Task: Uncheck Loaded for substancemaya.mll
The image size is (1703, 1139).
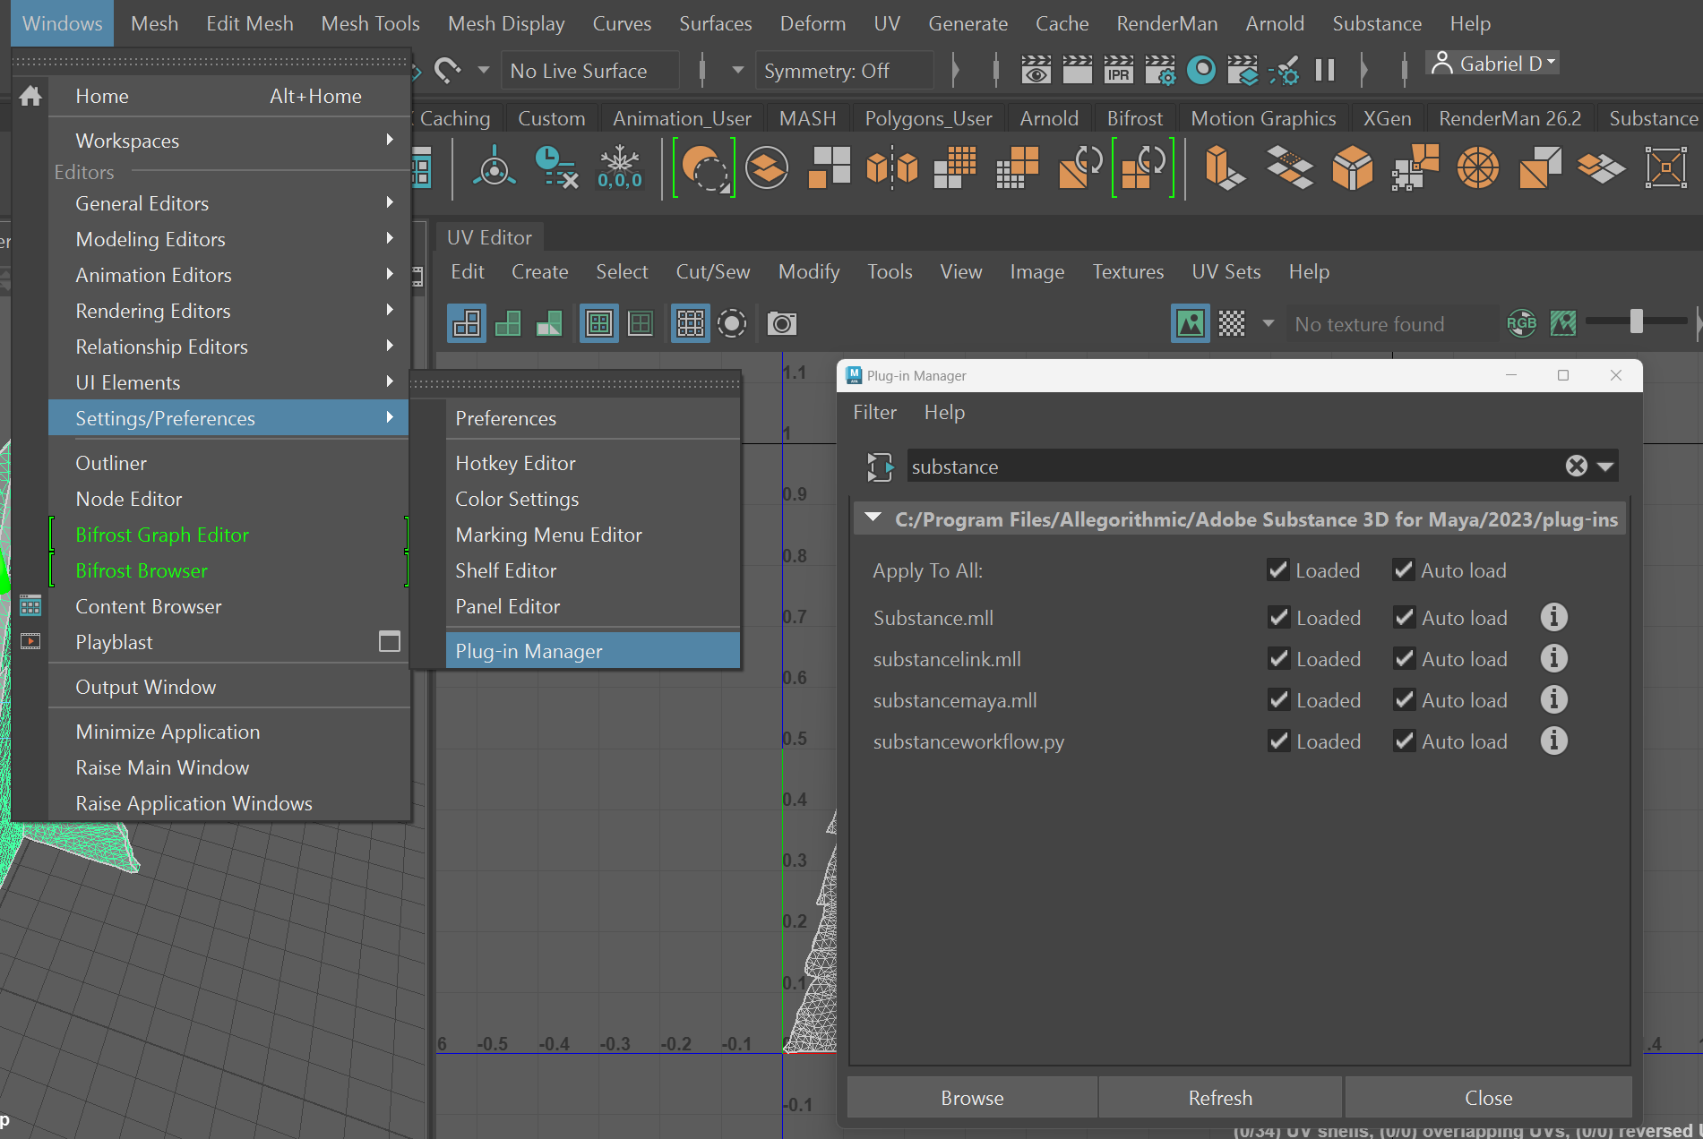Action: (1278, 699)
